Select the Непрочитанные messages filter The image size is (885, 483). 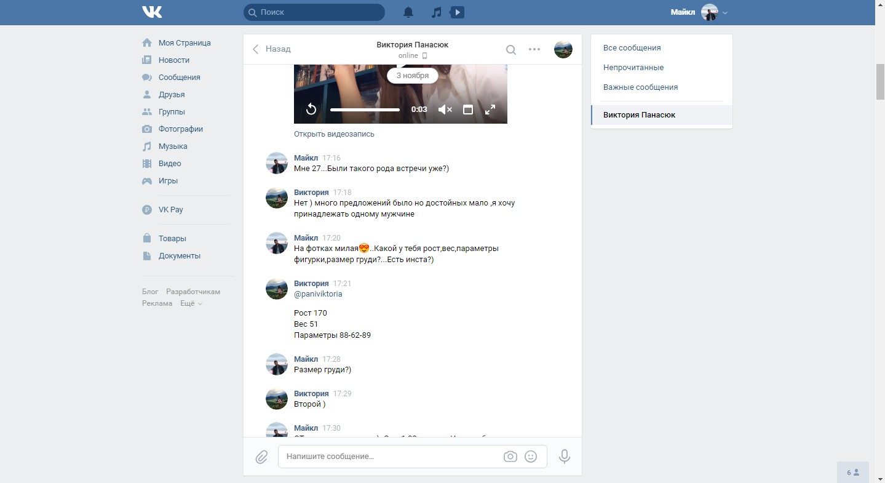[x=633, y=68]
